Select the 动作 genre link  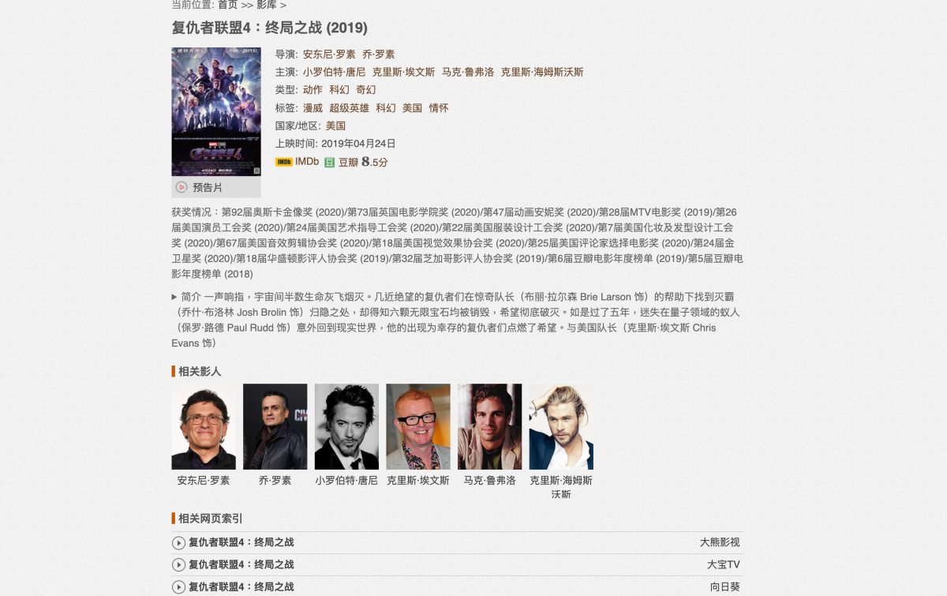coord(313,90)
